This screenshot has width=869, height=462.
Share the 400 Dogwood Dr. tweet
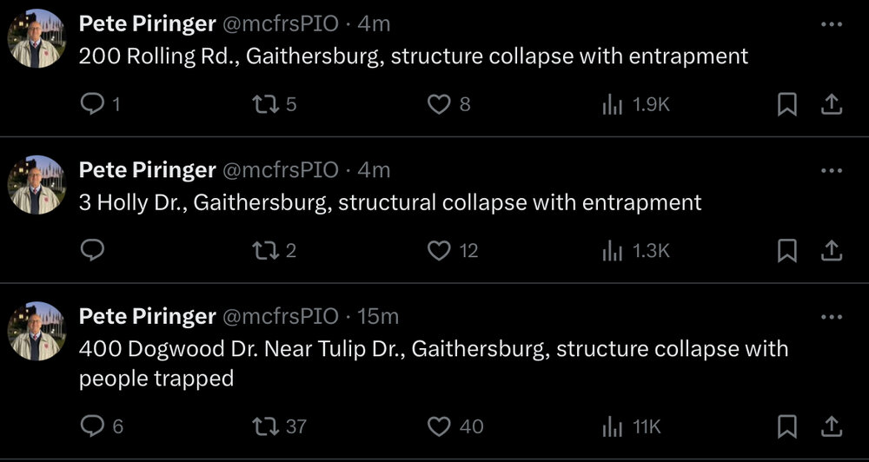click(831, 426)
